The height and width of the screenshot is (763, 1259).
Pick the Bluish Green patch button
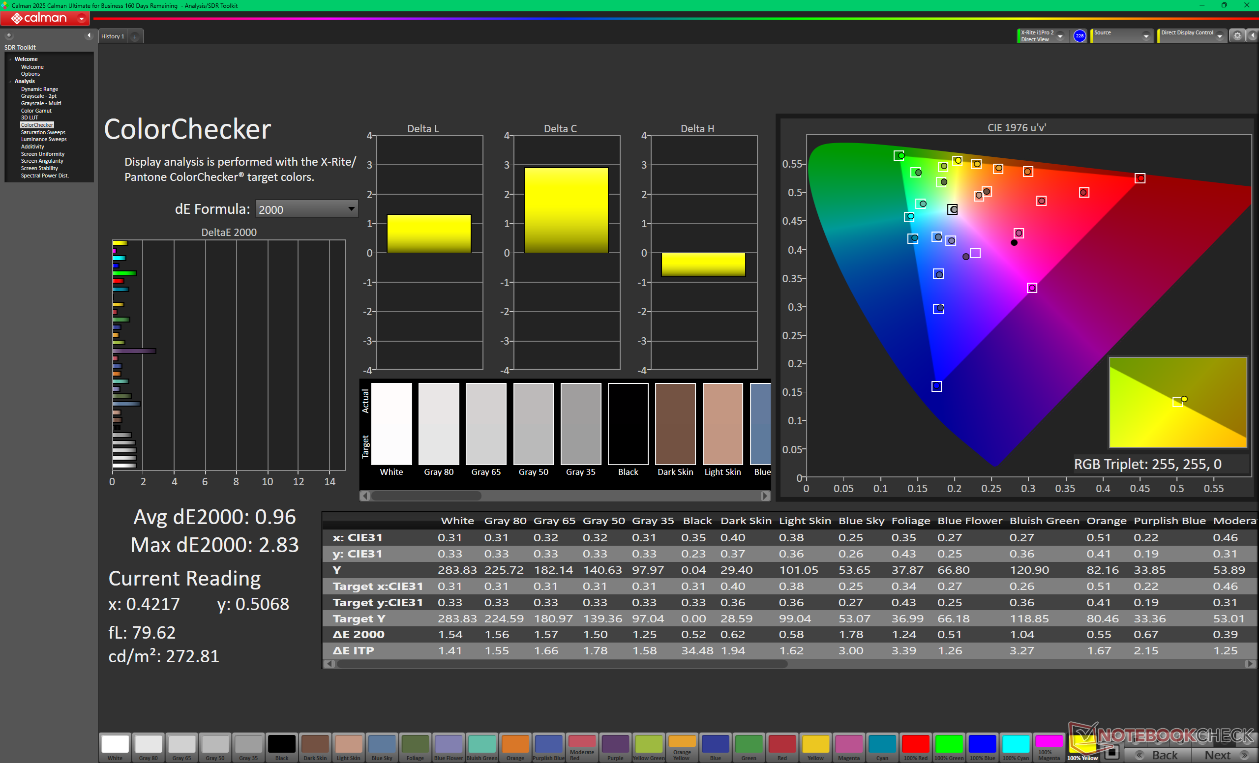[482, 747]
